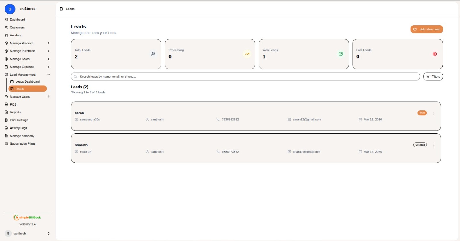Click the Won Leads checkmark icon
Image resolution: width=460 pixels, height=241 pixels.
[x=341, y=54]
